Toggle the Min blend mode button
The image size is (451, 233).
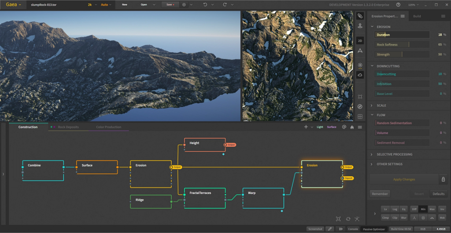click(423, 209)
